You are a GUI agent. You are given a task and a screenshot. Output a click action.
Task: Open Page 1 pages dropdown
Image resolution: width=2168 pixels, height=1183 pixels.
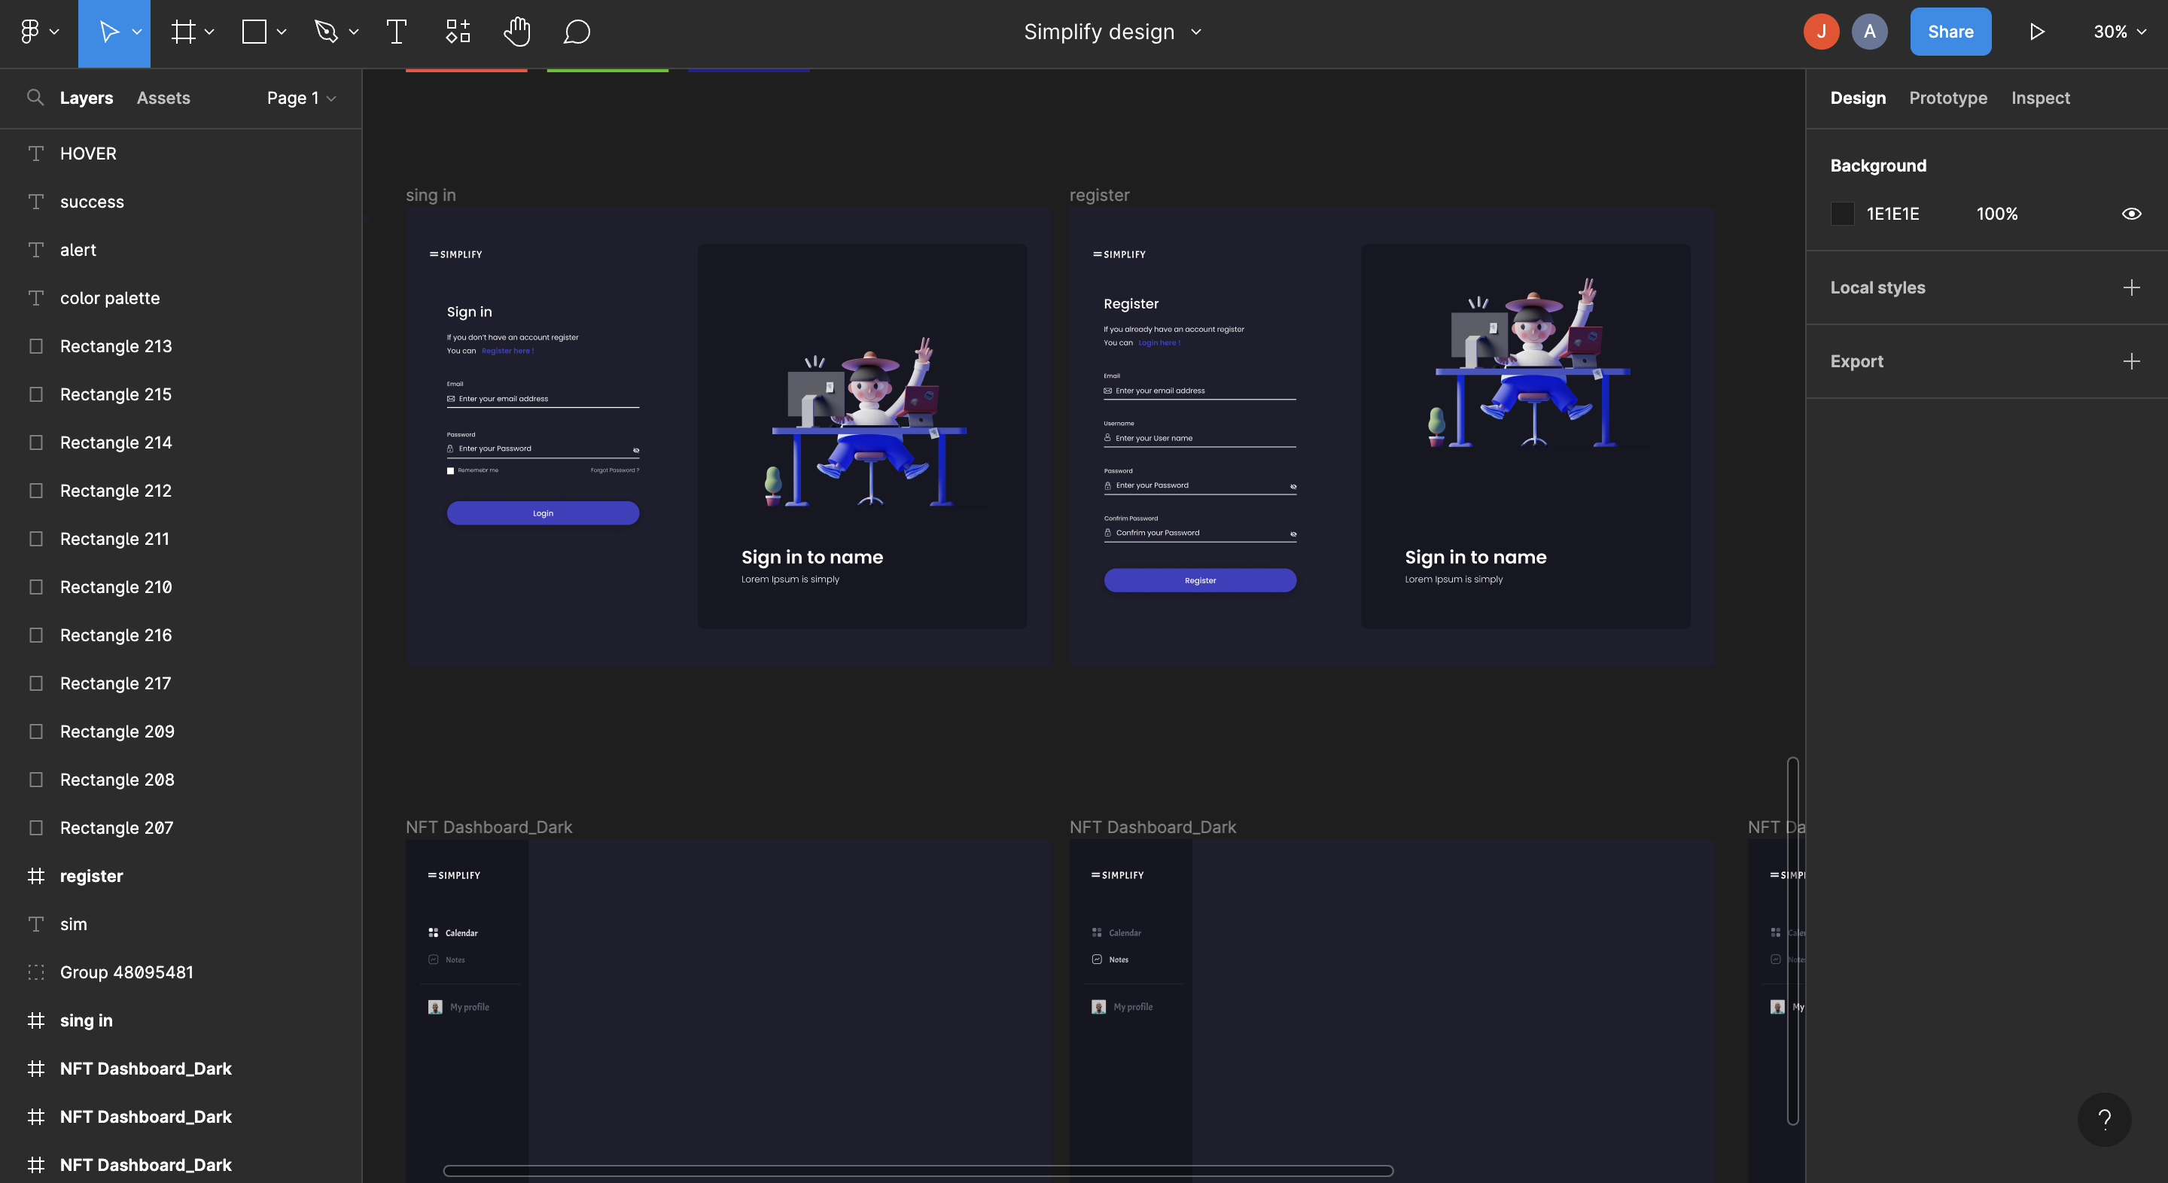(x=301, y=98)
